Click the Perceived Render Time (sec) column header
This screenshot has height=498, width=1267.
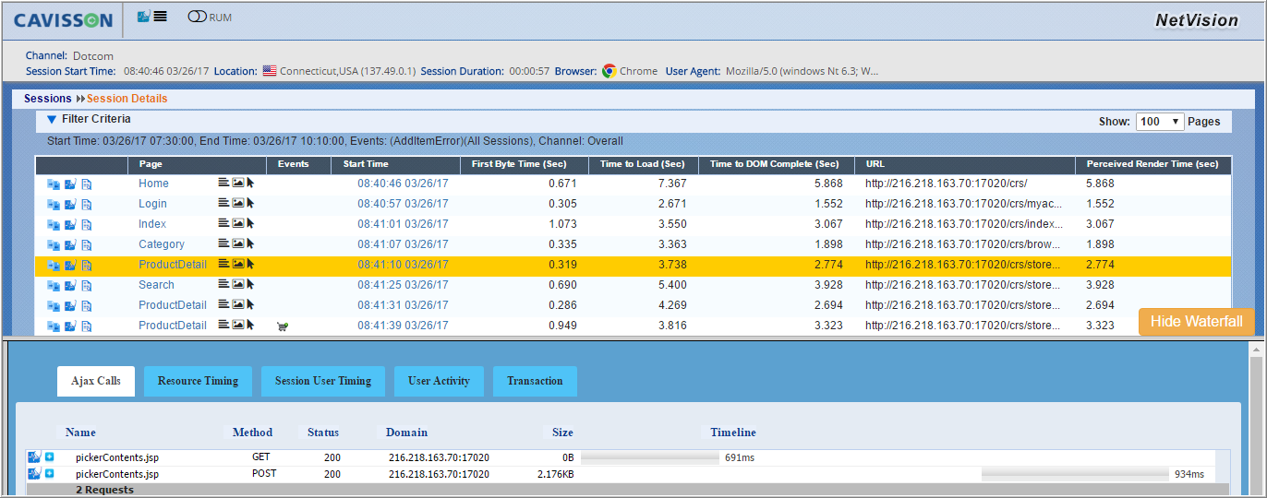1153,164
